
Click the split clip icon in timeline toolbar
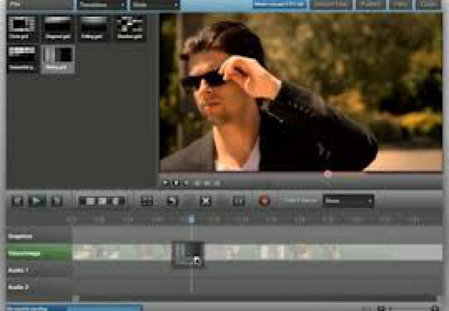point(238,201)
